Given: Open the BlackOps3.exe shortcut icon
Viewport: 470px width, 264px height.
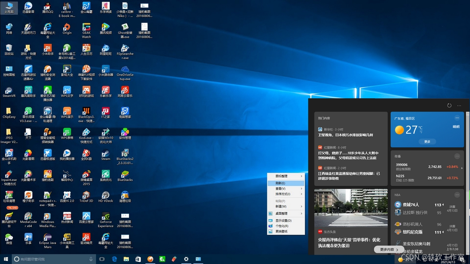Looking at the screenshot, I should click(x=86, y=114).
